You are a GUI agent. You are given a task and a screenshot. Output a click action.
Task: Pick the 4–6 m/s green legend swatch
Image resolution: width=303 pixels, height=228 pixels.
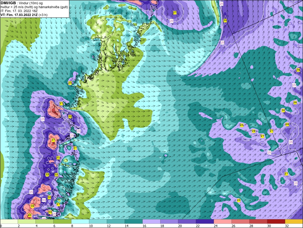pos(45,221)
